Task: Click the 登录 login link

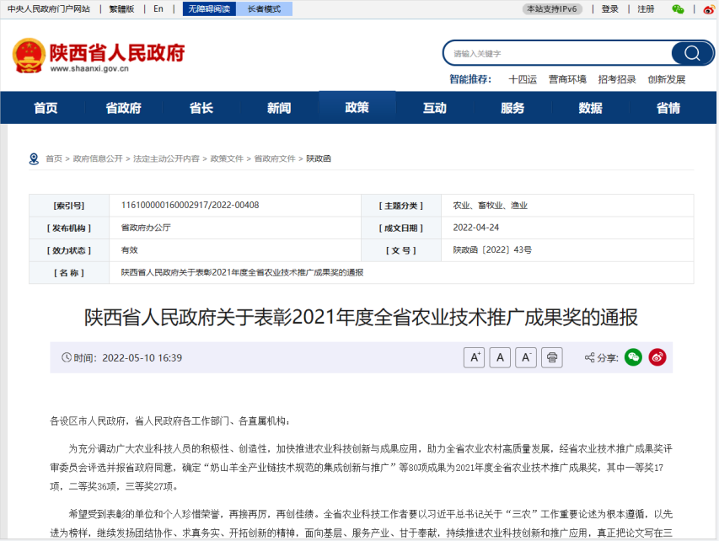Action: (x=610, y=9)
